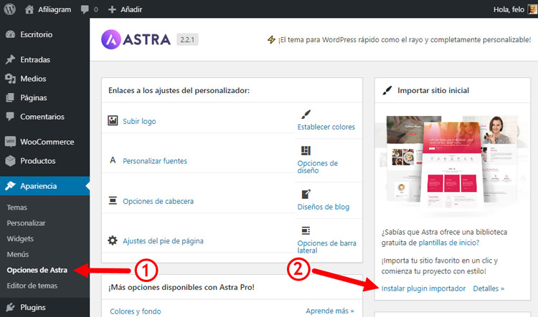538x317 pixels.
Task: Click the Añadir plus icon in top bar
Action: pyautogui.click(x=112, y=10)
